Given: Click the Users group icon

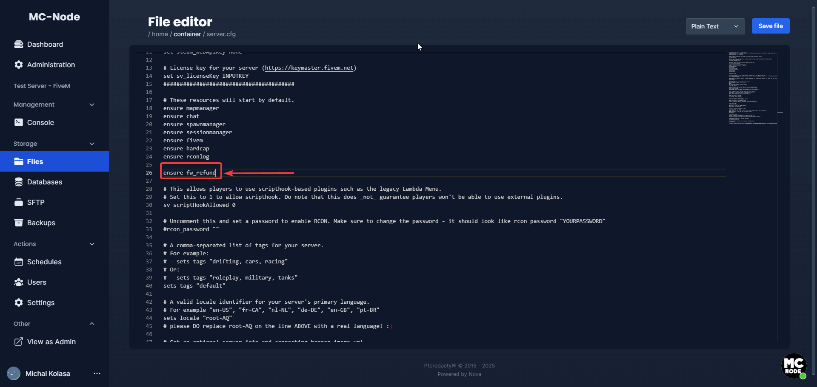Looking at the screenshot, I should click(x=19, y=282).
